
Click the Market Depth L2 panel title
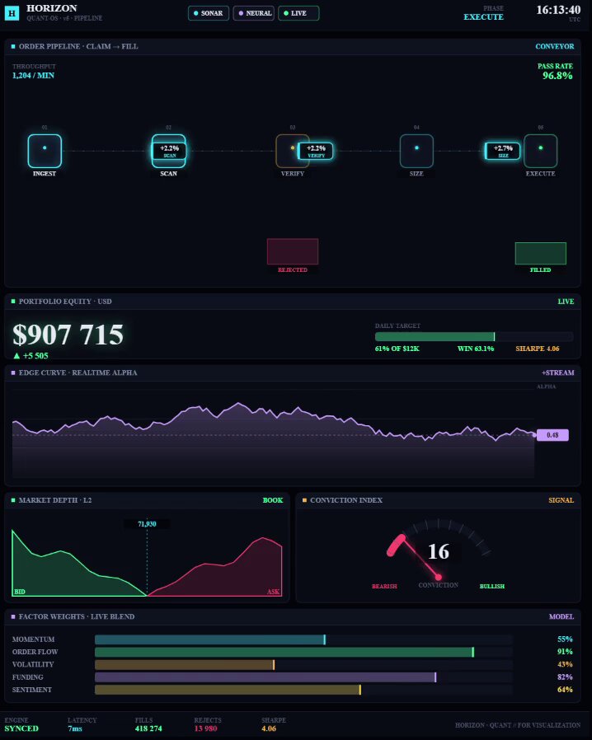pos(55,500)
